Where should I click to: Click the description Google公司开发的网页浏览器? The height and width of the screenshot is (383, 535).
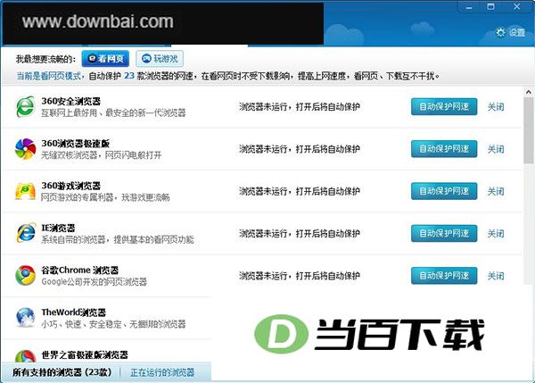tap(94, 281)
